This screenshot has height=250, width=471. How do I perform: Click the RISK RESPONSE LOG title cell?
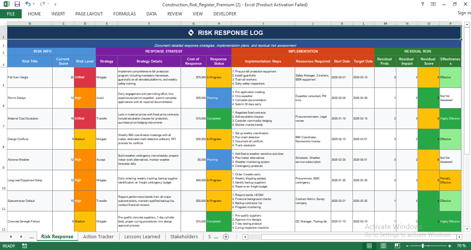234,33
